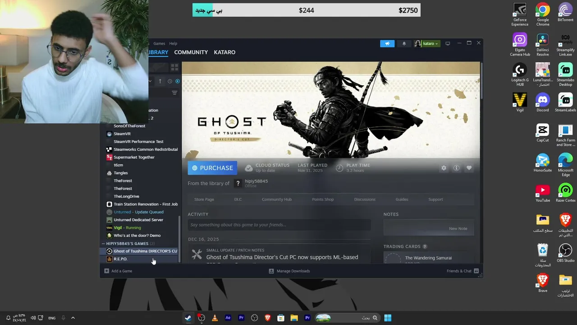Open the Discussions tab
Viewport: 577px width, 325px height.
click(x=365, y=200)
